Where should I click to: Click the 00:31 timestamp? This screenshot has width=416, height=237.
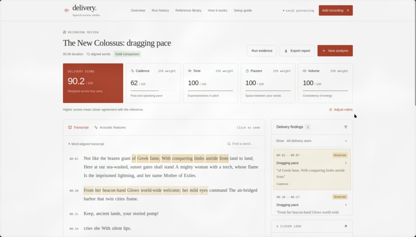[x=74, y=214]
